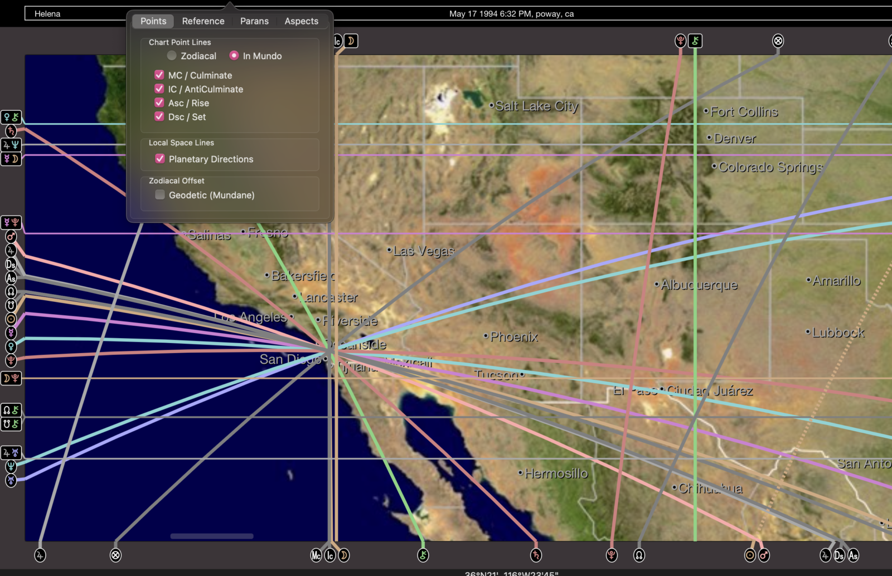This screenshot has width=892, height=576.
Task: Click the Saturn glyph near the bottom center
Action: point(536,555)
